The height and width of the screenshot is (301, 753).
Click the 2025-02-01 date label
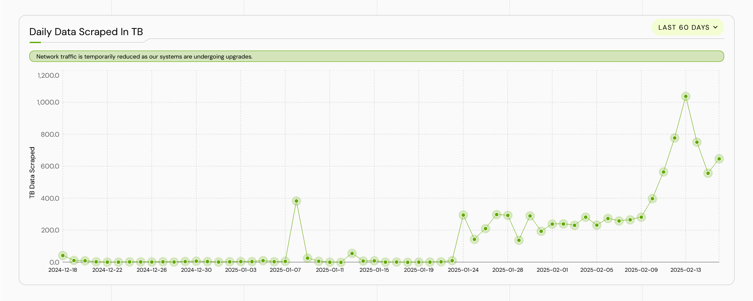552,270
